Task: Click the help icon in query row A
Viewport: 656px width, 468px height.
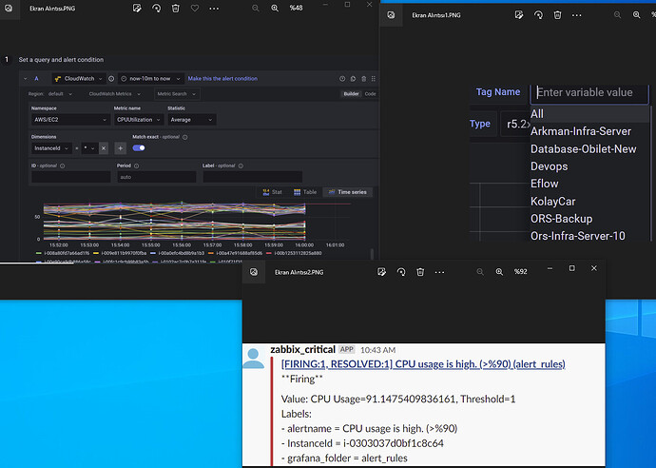Action: point(342,79)
